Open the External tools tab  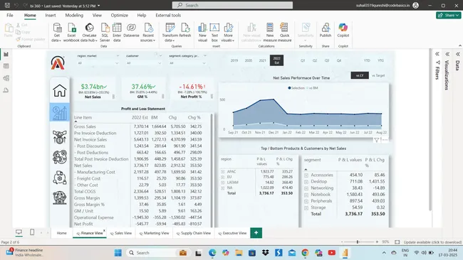168,16
